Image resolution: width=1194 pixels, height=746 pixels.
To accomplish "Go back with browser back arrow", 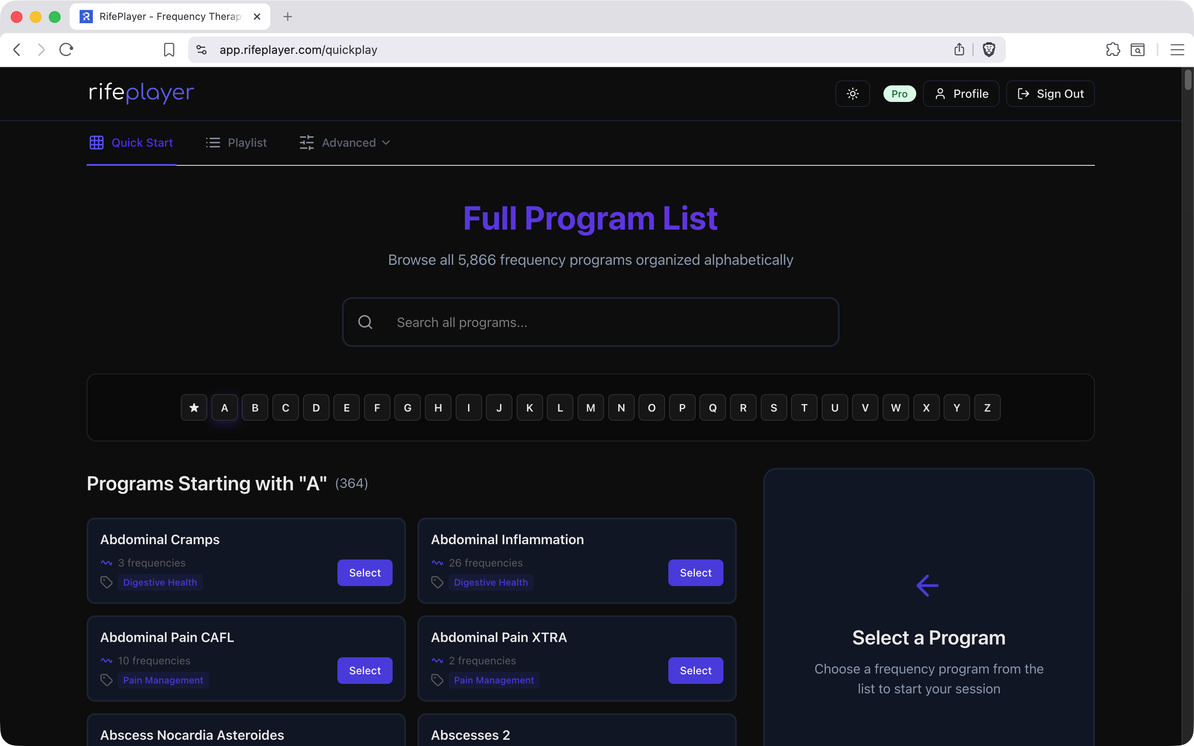I will [17, 49].
